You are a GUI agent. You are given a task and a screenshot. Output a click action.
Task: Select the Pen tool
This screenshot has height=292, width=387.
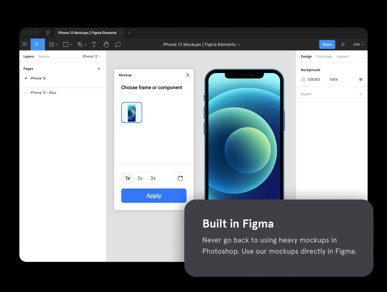tap(80, 44)
